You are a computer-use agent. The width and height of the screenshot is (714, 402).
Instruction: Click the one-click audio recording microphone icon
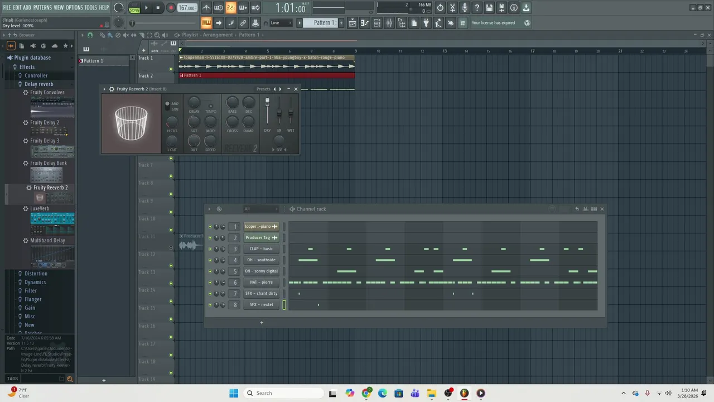click(x=465, y=8)
